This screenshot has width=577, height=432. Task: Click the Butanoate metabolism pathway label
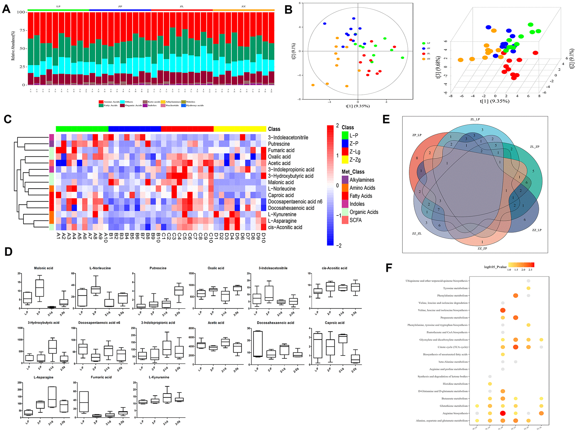coord(455,399)
